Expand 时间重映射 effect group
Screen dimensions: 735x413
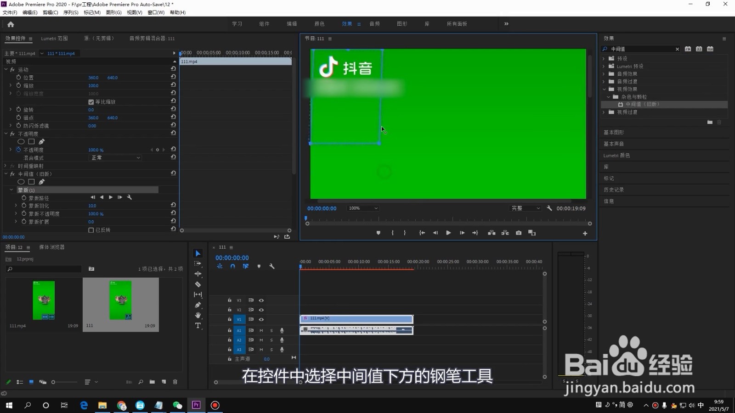coord(6,166)
